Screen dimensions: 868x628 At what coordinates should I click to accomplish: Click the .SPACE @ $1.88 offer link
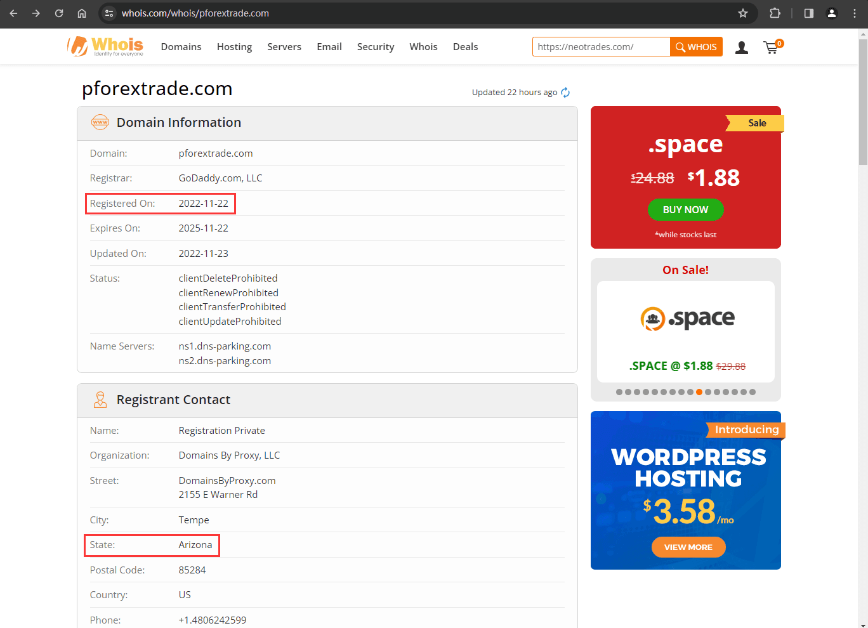pyautogui.click(x=687, y=366)
